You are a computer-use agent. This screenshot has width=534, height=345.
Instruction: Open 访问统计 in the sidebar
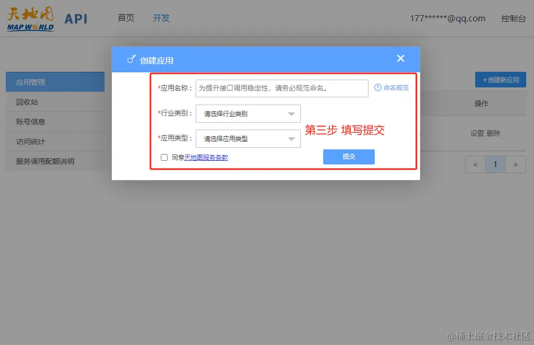[55, 142]
